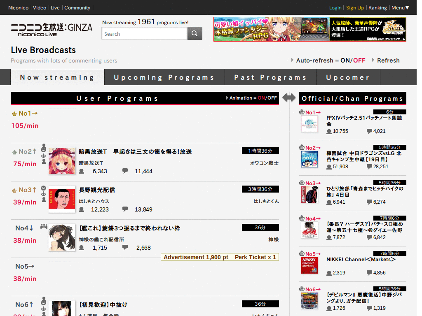422x316 pixels.
Task: Click the Advertisement 1,900 pt banner
Action: click(220, 257)
